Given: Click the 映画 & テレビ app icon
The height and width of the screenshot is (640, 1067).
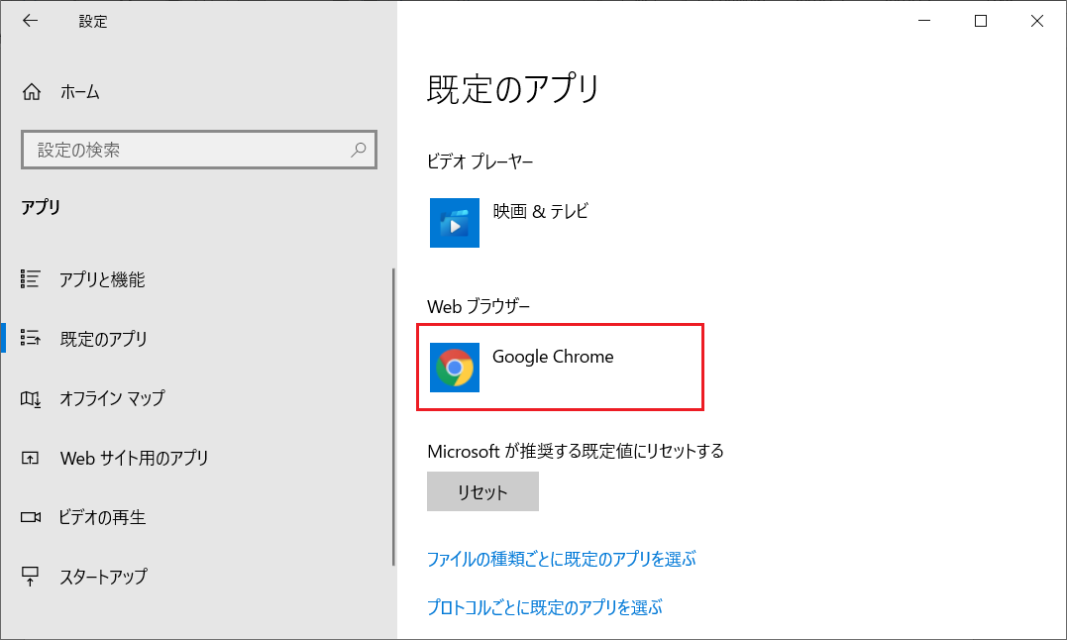Looking at the screenshot, I should (455, 223).
